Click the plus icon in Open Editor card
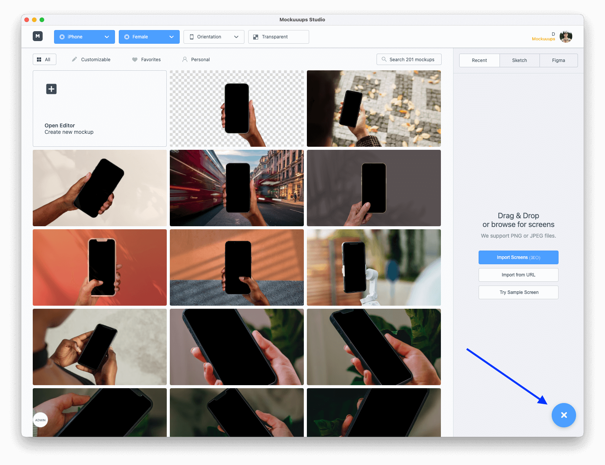This screenshot has width=605, height=465. pyautogui.click(x=51, y=89)
